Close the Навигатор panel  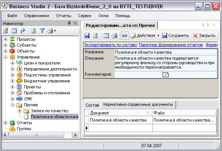75,23
